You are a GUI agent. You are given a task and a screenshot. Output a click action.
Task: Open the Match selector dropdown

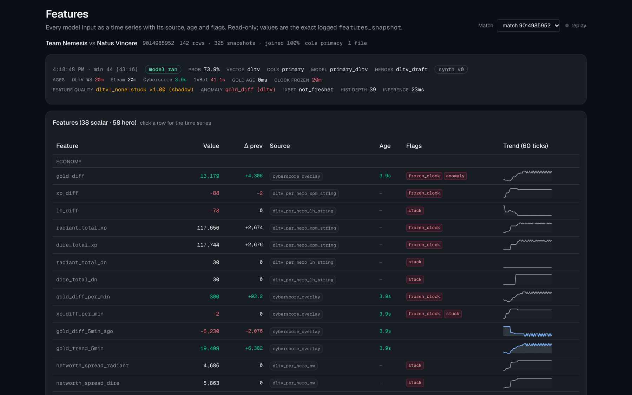(528, 26)
